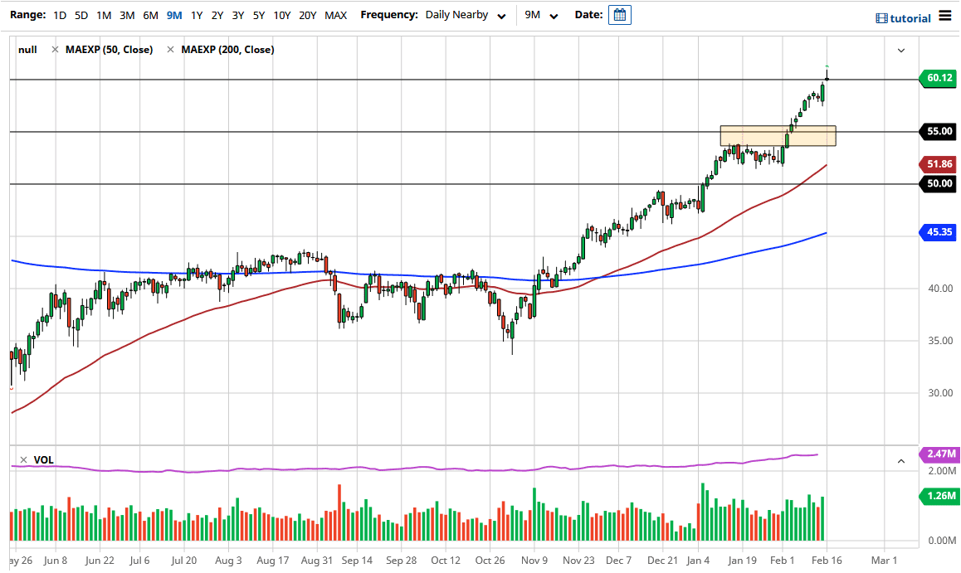Remove the MAEXP (200, Close) indicator

[170, 50]
